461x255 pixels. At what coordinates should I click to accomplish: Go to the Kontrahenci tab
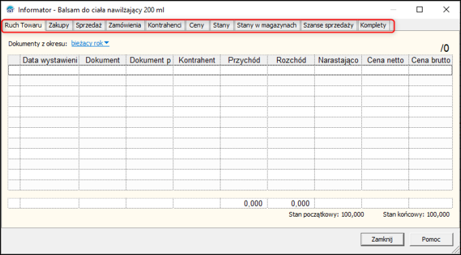(x=164, y=26)
